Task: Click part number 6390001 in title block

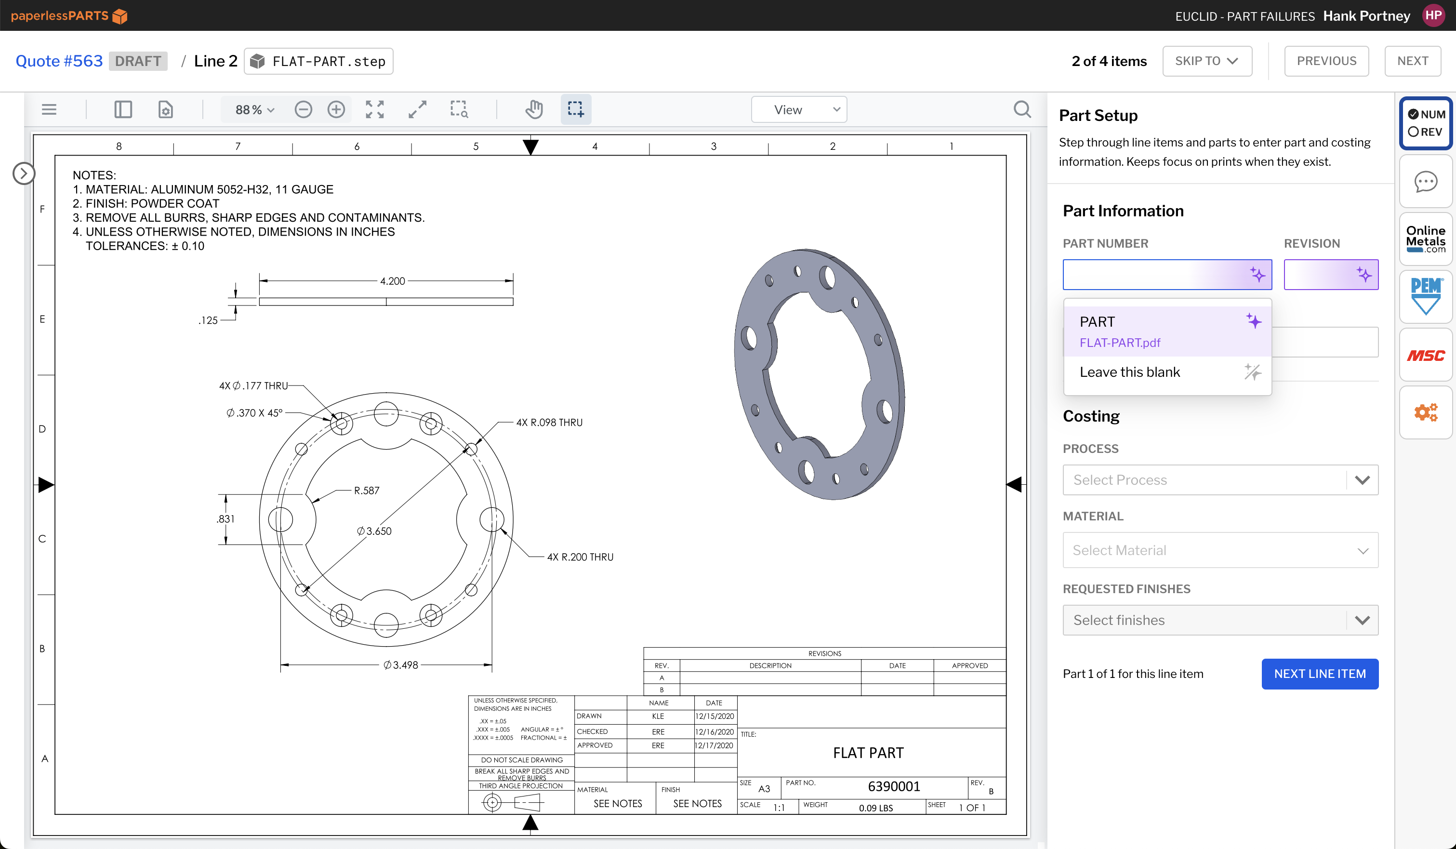Action: (893, 786)
